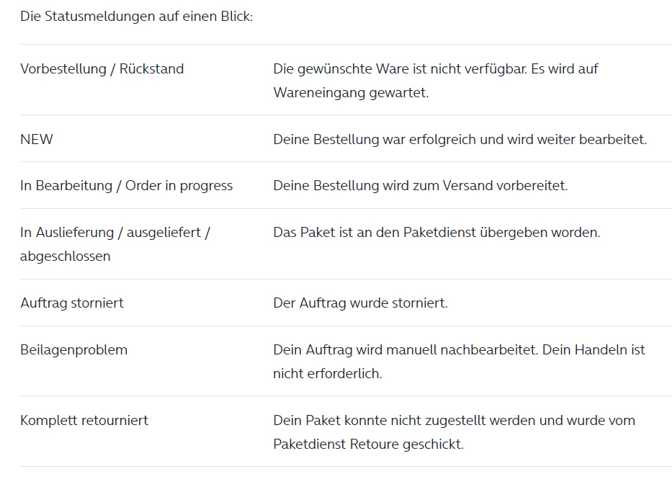
Task: Click 'Wareneingang gewartet' text line
Action: pos(351,93)
